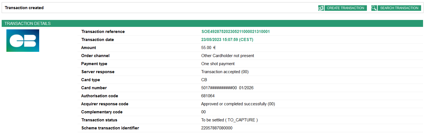This screenshot has height=133, width=425.
Task: Click the TRANSACTION DETAILS green header
Action: [x=28, y=24]
